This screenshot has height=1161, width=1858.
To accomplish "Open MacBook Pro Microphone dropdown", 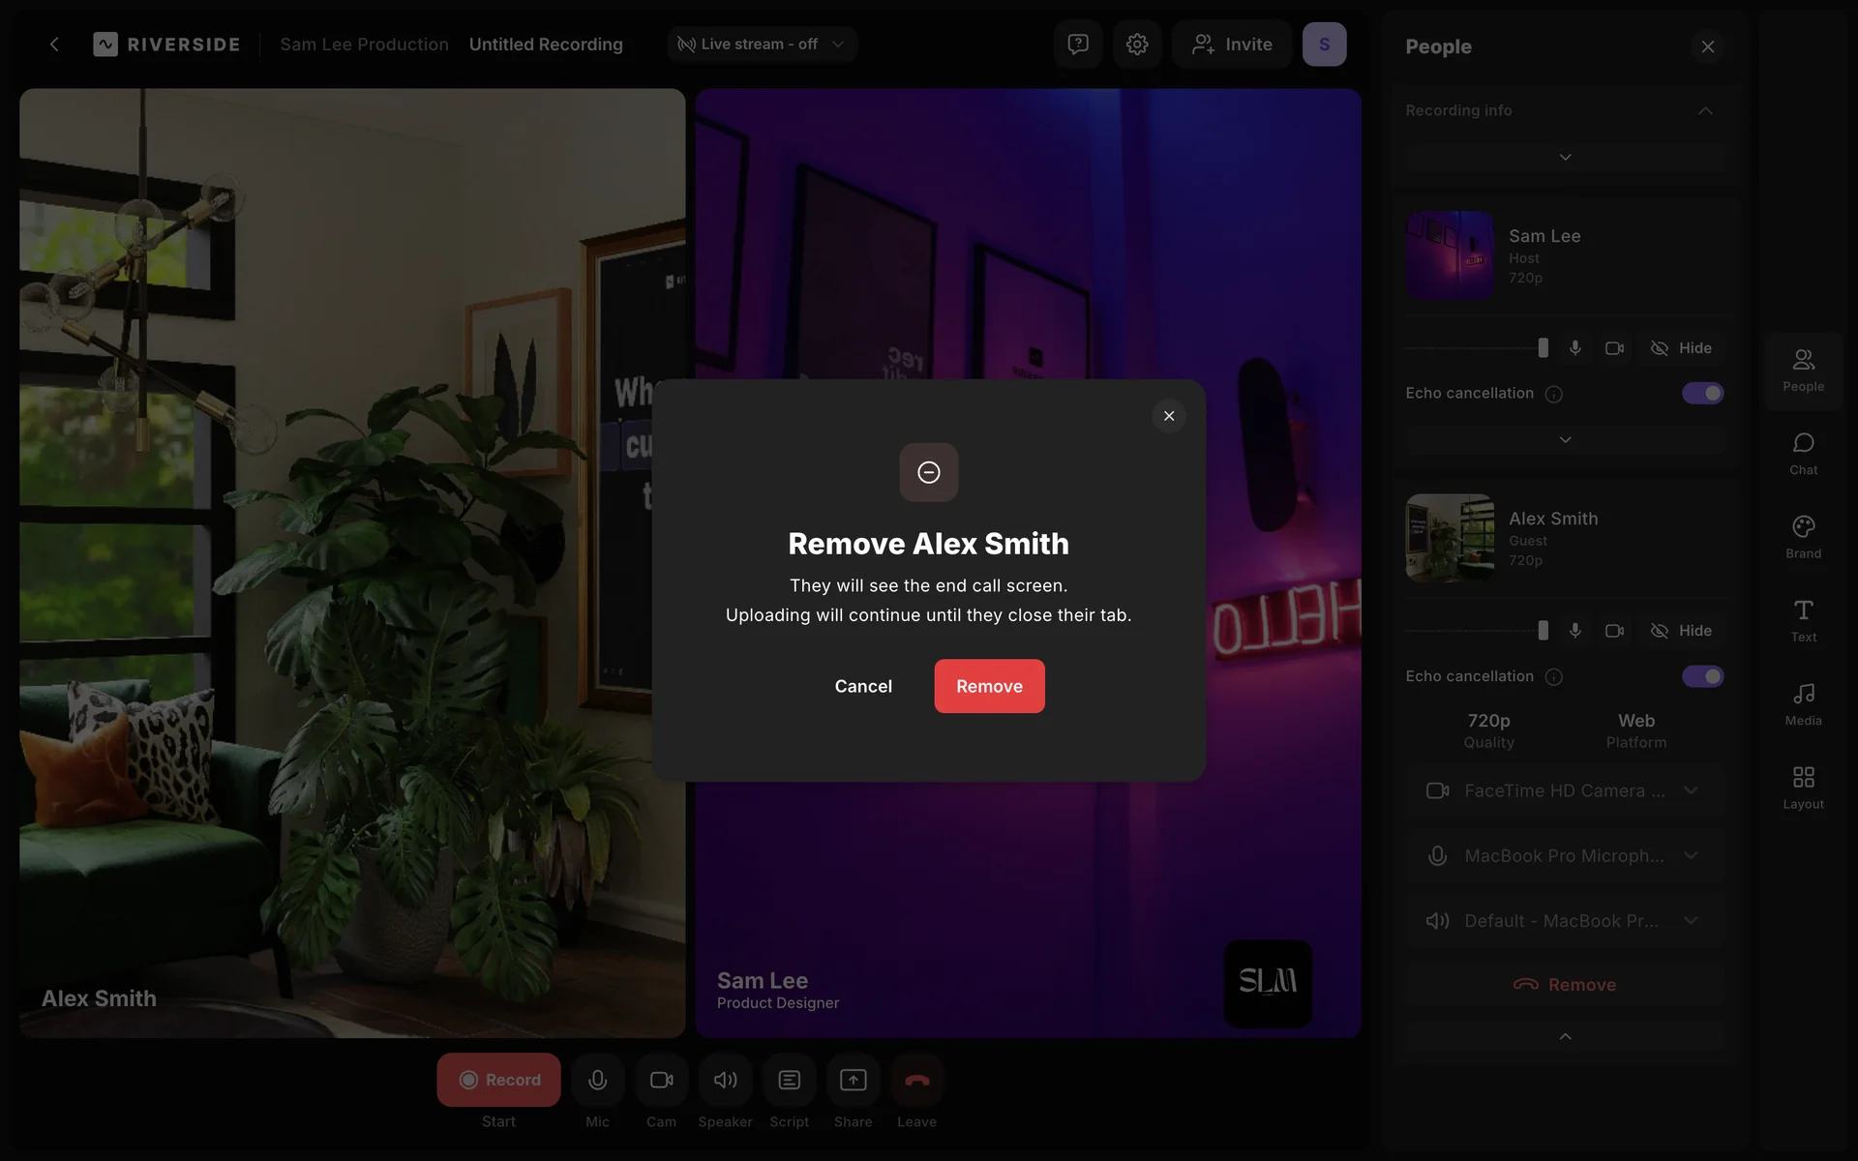I will click(x=1563, y=856).
